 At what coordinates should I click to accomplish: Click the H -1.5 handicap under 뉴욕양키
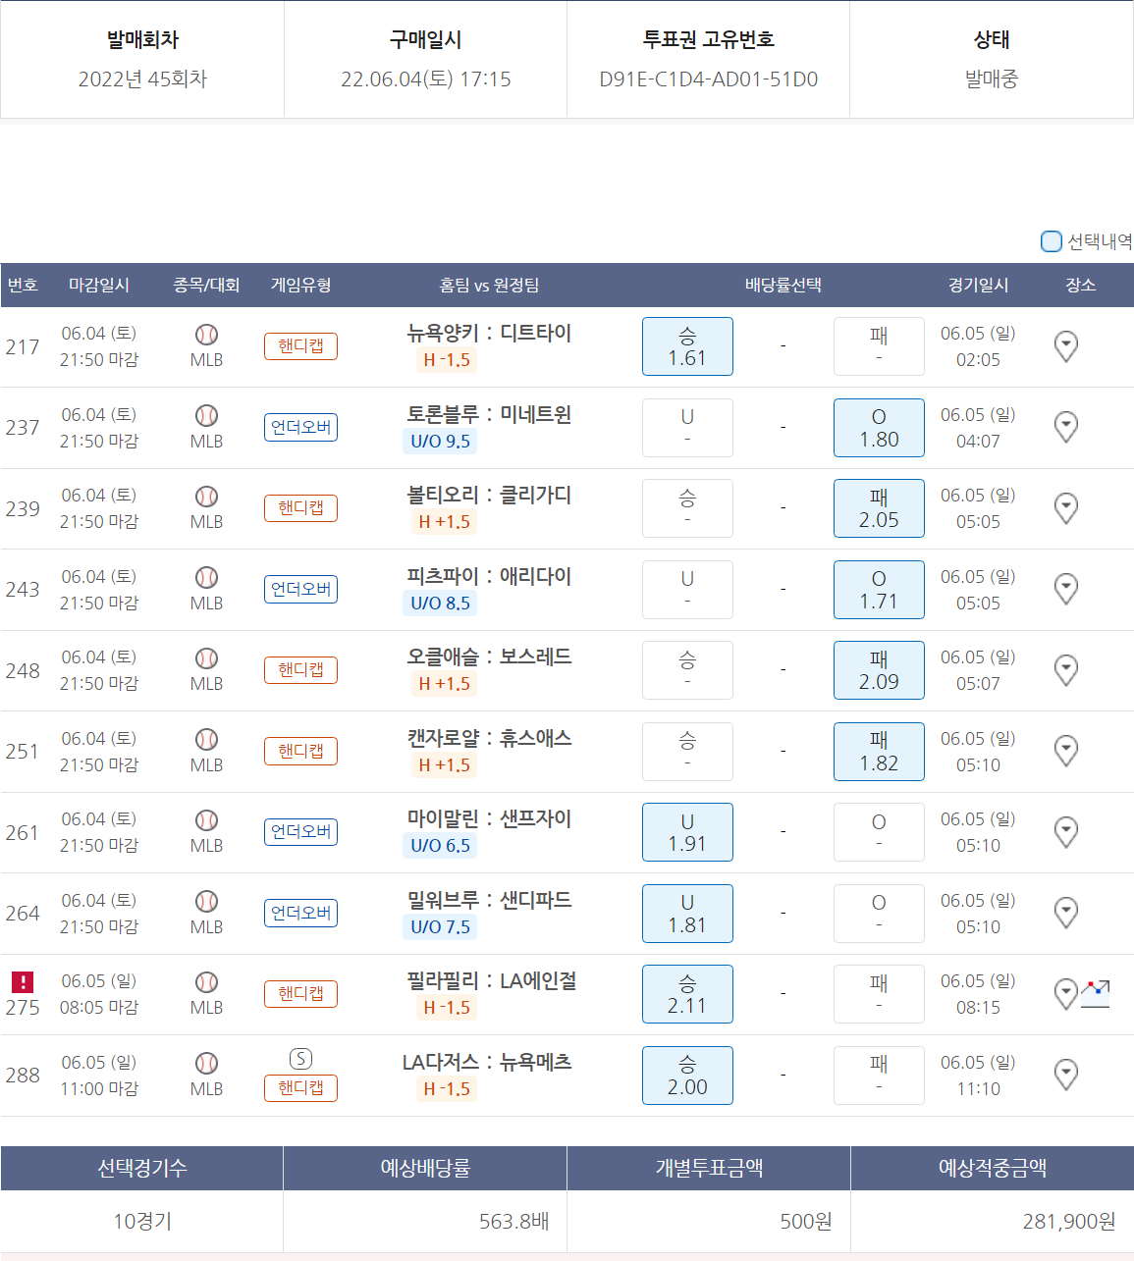pyautogui.click(x=446, y=360)
